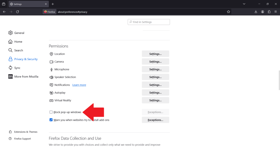Click the reload page icon
280x148 pixels.
17,12
